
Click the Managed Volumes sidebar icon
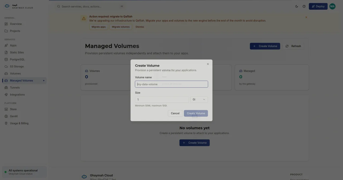pos(6,81)
